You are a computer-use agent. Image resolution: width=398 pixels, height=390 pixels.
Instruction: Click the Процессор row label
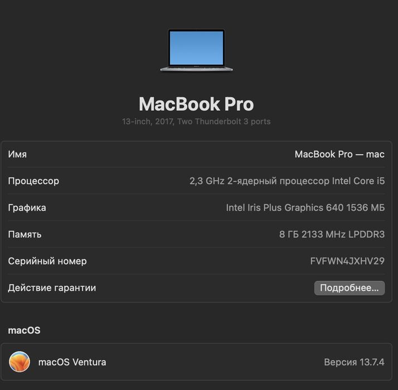click(x=33, y=181)
